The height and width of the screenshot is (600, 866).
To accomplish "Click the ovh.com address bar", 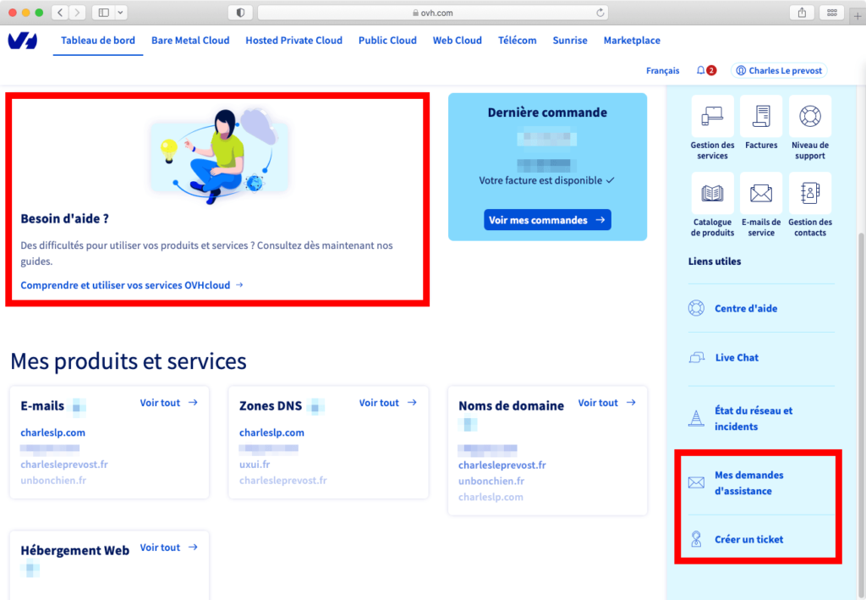I will (432, 12).
